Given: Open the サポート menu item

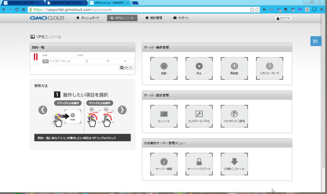Looking at the screenshot, I should tap(181, 18).
